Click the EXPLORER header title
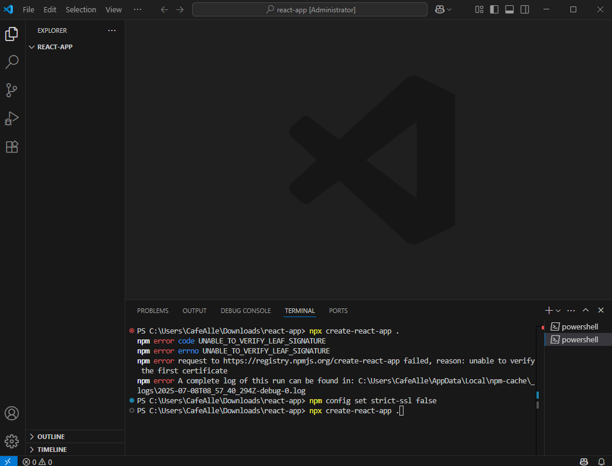The width and height of the screenshot is (612, 466). (52, 30)
